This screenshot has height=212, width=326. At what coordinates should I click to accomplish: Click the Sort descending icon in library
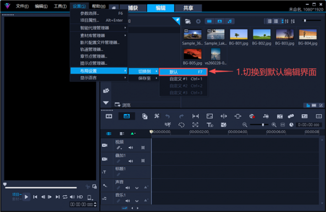coord(293,21)
